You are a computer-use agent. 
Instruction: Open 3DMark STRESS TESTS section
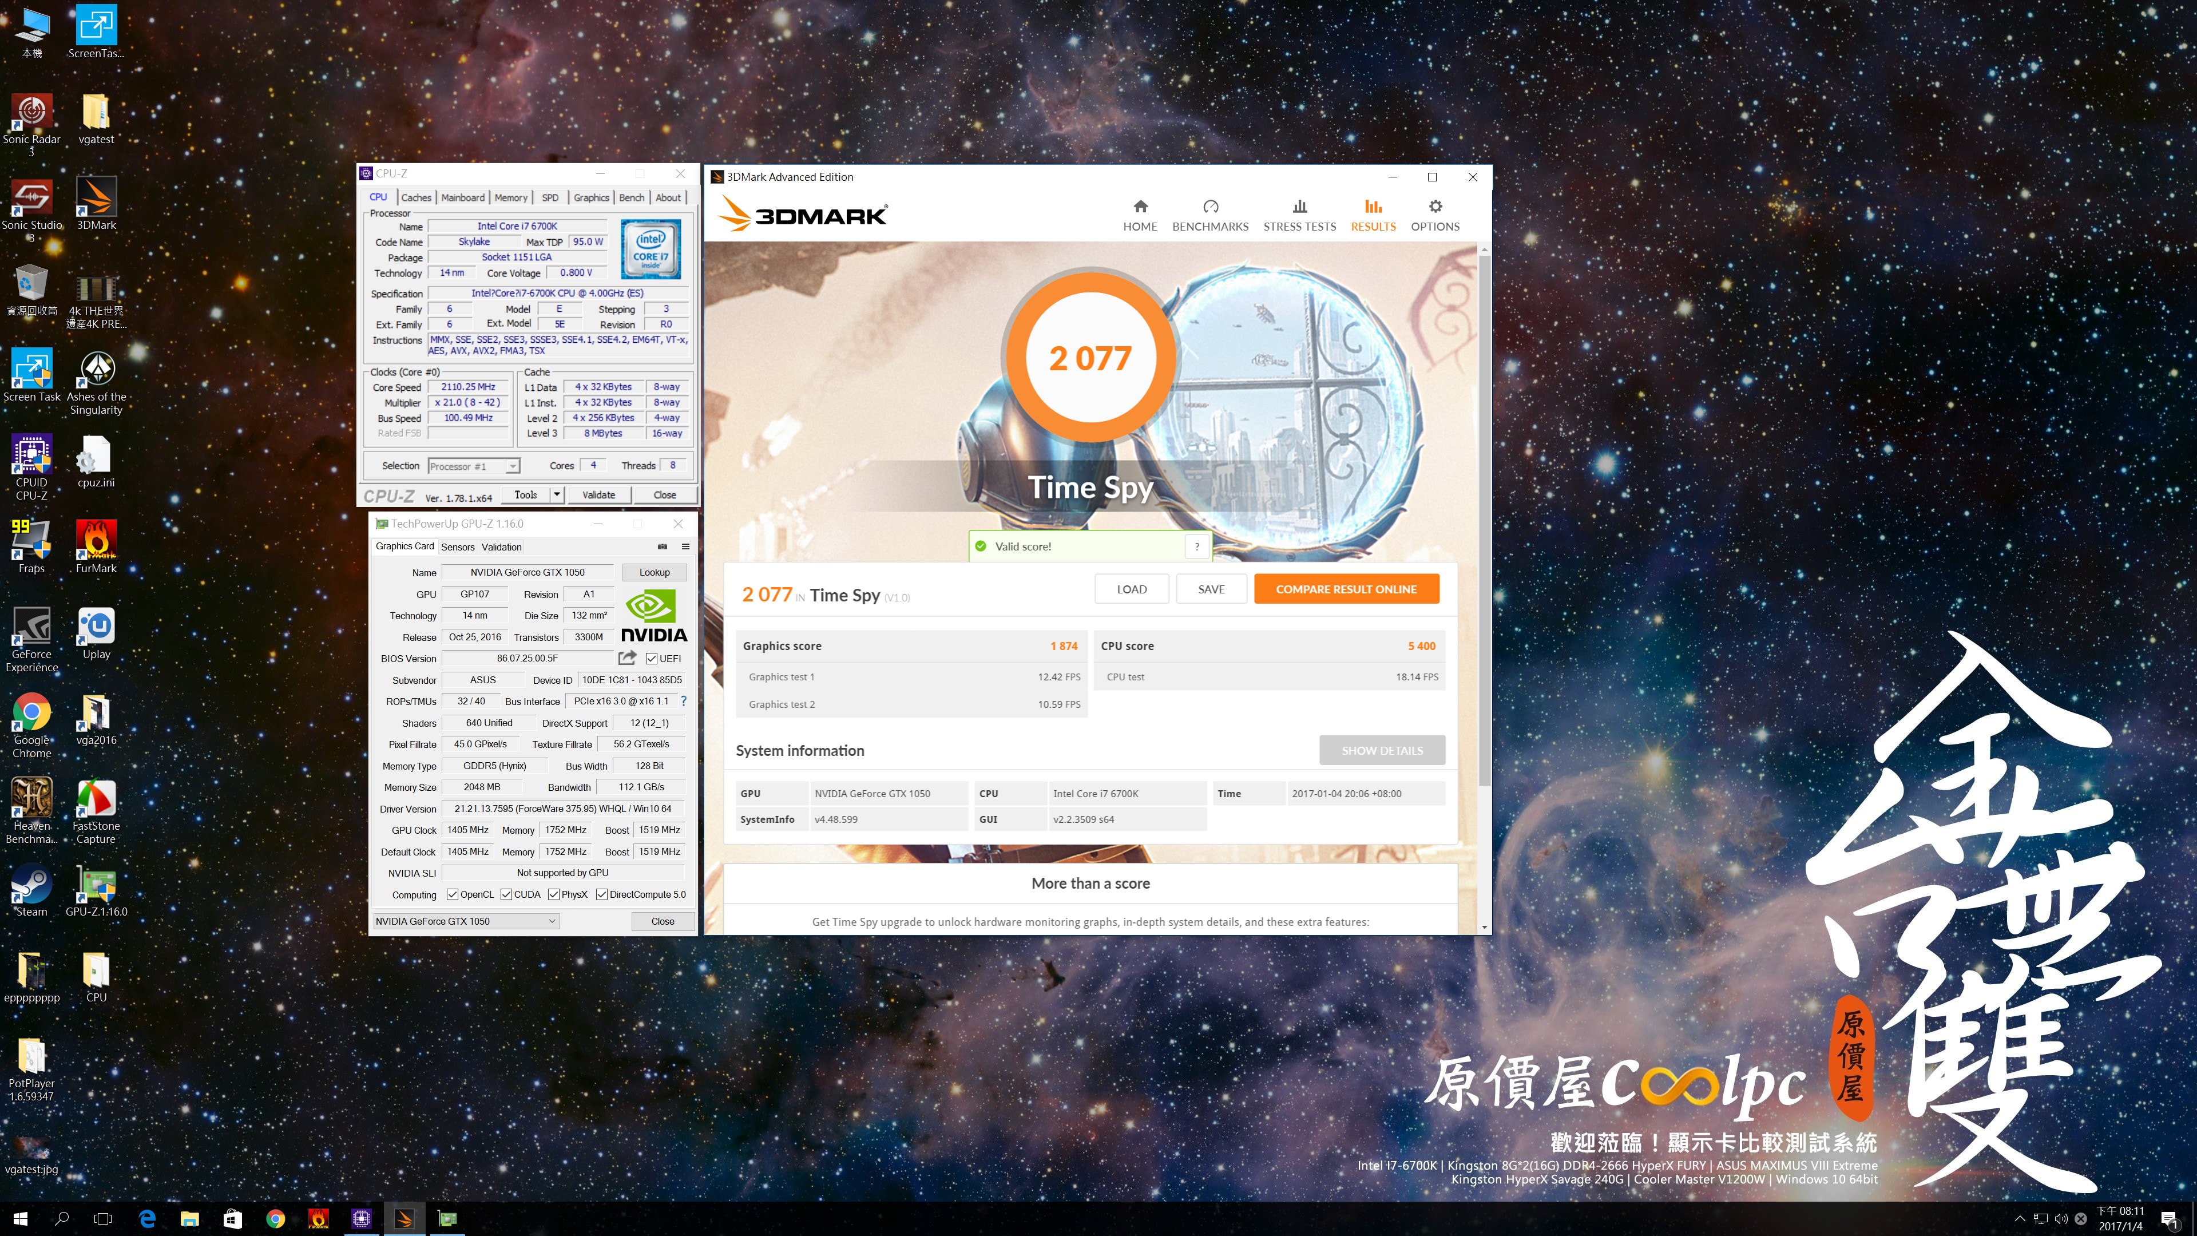pos(1299,215)
